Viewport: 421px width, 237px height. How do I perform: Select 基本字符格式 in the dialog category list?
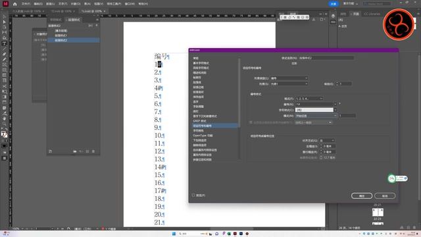201,63
